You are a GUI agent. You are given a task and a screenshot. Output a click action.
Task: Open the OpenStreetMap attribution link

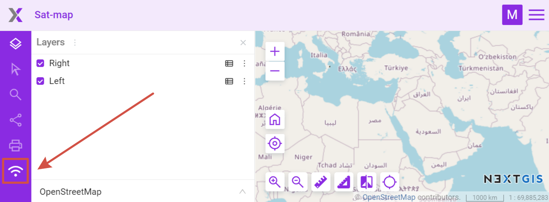coord(389,197)
